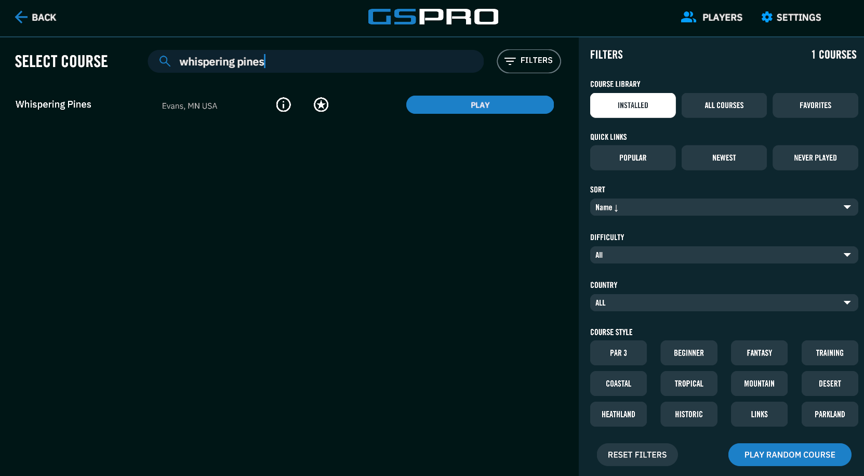The width and height of the screenshot is (864, 476).
Task: Open the Sort dropdown
Action: pyautogui.click(x=723, y=207)
